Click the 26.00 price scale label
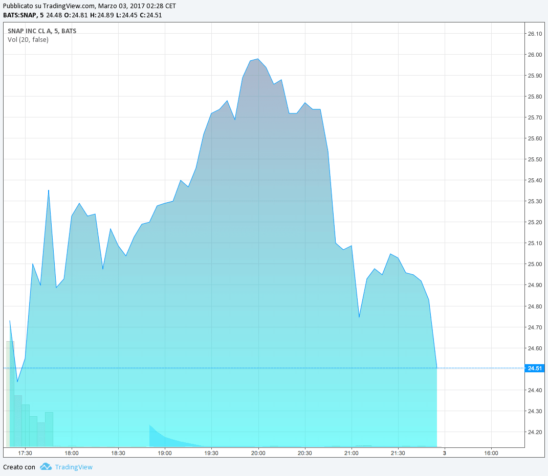The height and width of the screenshot is (476, 548). click(534, 55)
